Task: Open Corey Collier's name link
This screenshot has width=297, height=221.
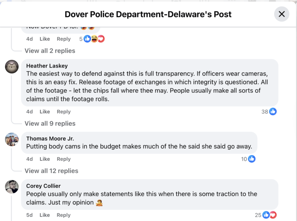Action: click(x=44, y=186)
